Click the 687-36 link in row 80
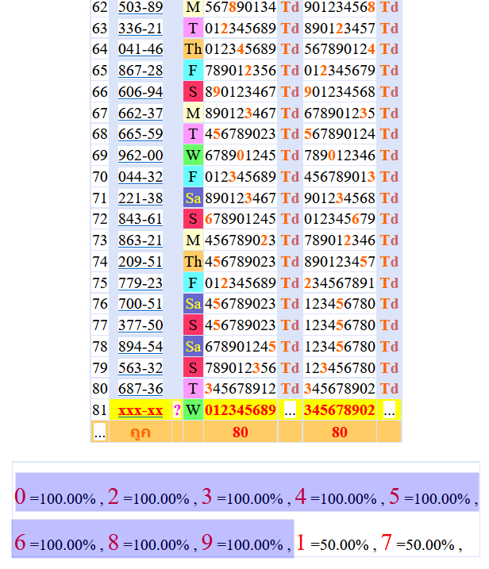 [141, 389]
